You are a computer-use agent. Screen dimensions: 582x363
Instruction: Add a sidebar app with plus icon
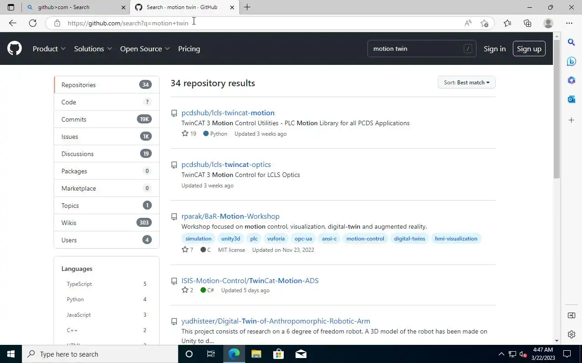(572, 120)
